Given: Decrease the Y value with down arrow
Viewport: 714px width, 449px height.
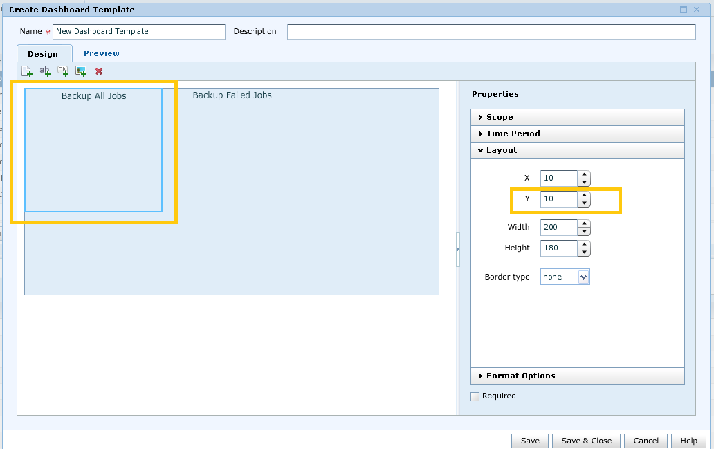Looking at the screenshot, I should click(x=585, y=203).
